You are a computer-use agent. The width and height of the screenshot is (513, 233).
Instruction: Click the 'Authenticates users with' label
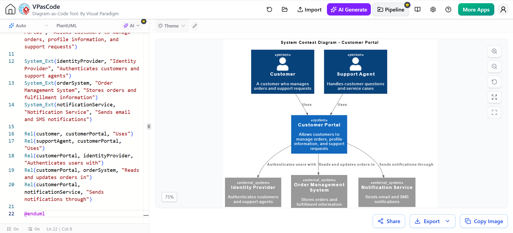click(291, 165)
